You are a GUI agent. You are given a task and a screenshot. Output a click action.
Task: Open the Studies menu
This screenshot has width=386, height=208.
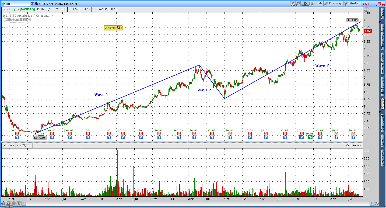pyautogui.click(x=352, y=4)
